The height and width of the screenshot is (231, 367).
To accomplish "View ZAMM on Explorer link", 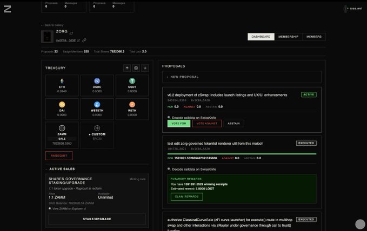I will click(x=68, y=209).
